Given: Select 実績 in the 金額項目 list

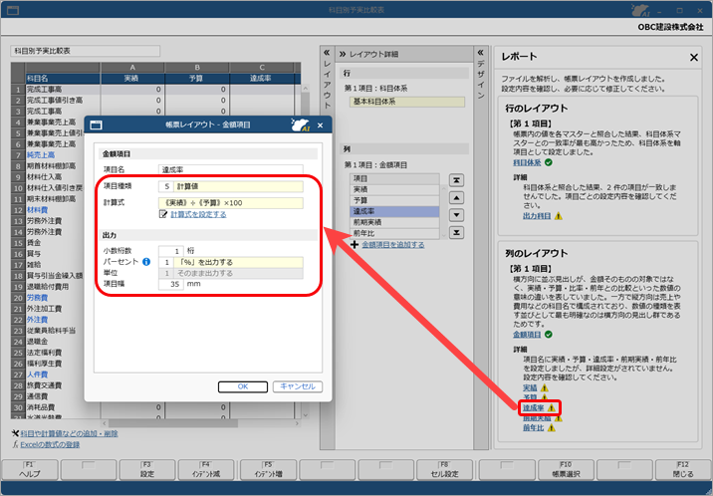Looking at the screenshot, I should coord(394,189).
